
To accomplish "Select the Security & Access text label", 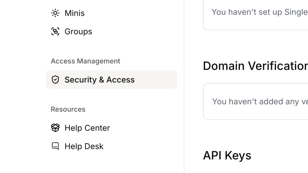I will coord(100,80).
